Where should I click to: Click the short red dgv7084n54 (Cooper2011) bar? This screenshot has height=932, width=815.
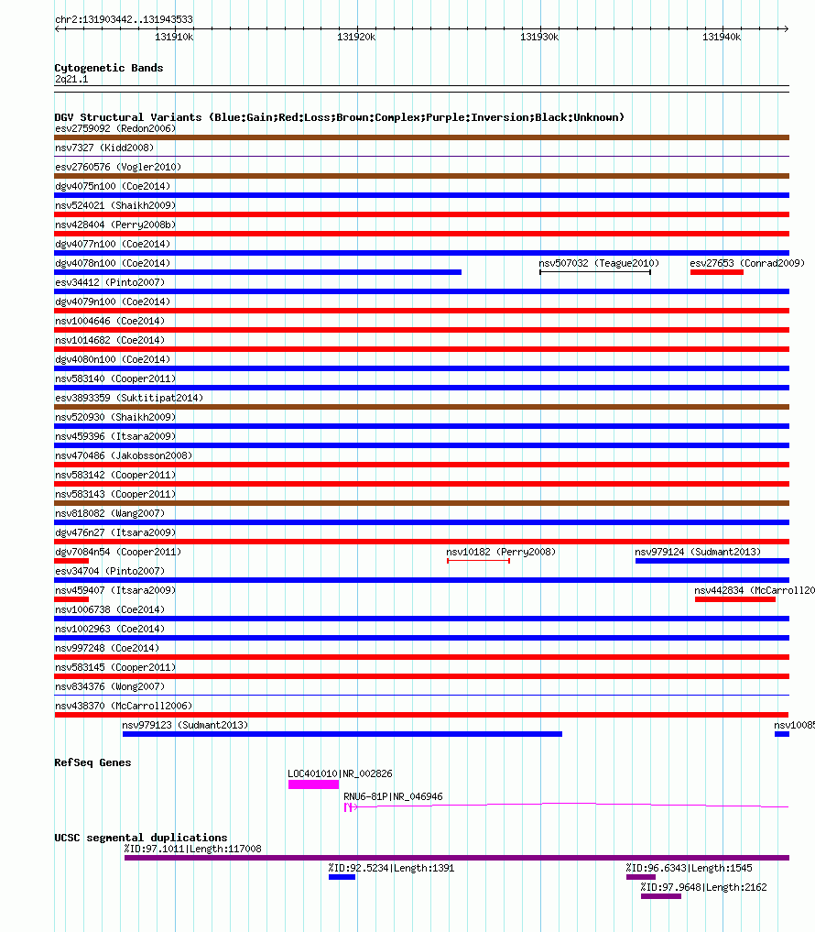pos(71,561)
